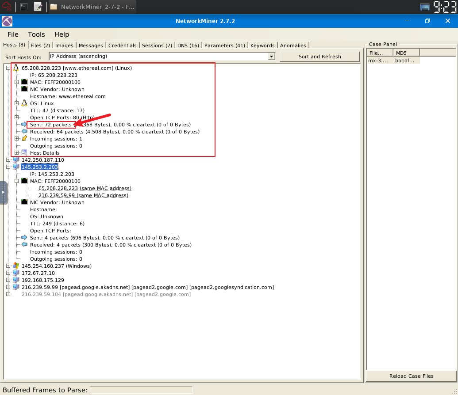Follow the 65.208.228.223 (same MAC address) link
This screenshot has height=395, width=458.
[x=85, y=188]
